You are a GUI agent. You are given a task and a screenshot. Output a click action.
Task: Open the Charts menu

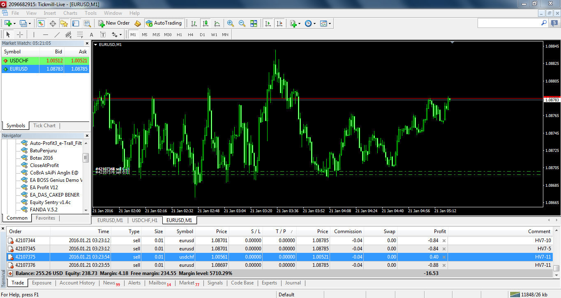pyautogui.click(x=70, y=13)
